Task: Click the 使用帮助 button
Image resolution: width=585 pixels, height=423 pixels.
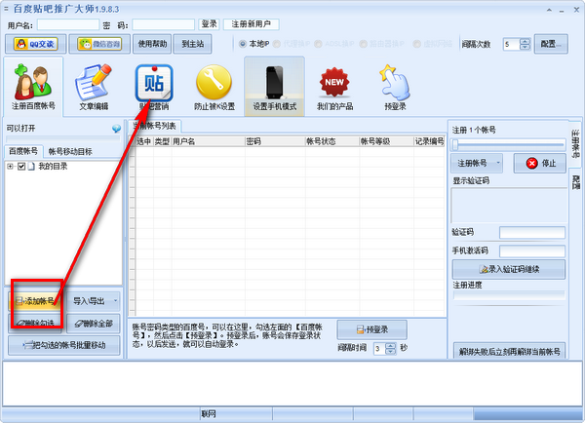Action: point(153,44)
